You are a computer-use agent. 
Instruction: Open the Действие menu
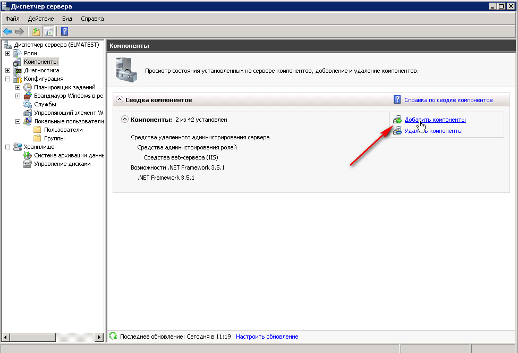41,19
